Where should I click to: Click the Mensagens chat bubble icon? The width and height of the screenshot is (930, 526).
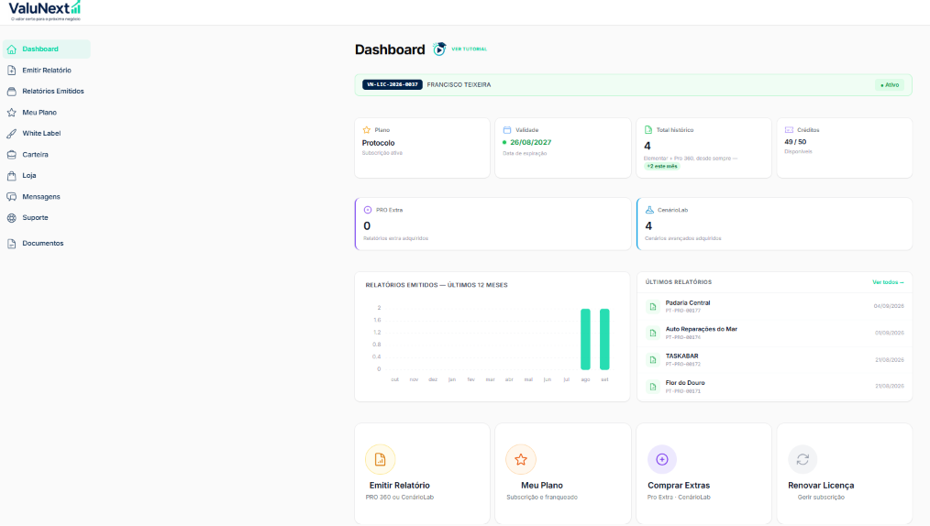(11, 197)
